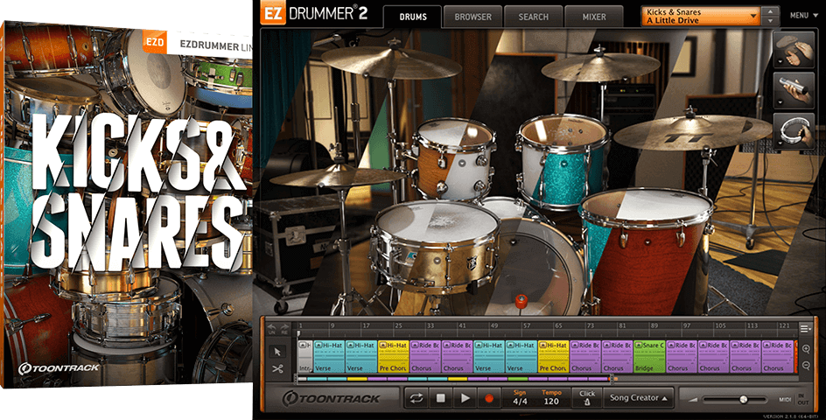Select the Intro song block
826x420 pixels.
click(305, 357)
